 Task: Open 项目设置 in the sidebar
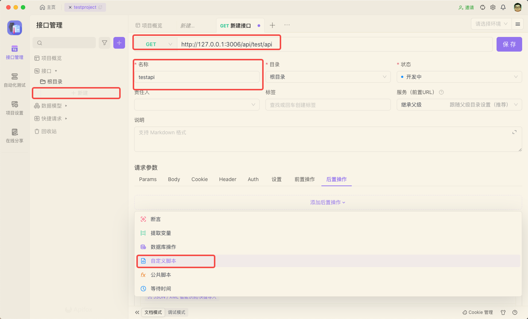15,108
